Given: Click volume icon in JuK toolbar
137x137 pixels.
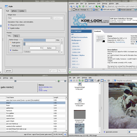Looking at the screenshot, I should [x=59, y=81].
